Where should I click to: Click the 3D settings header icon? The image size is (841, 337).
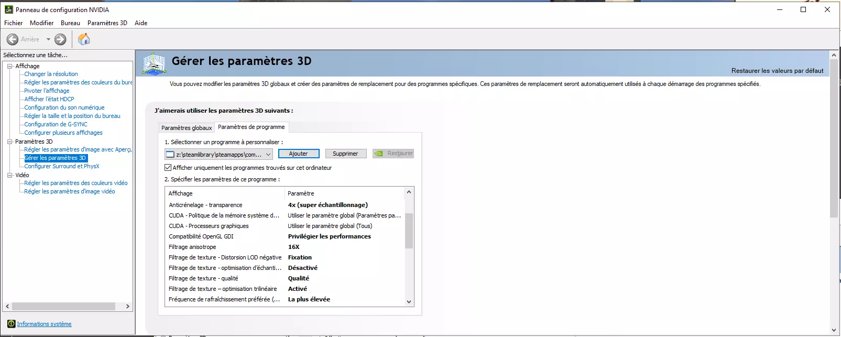(154, 64)
